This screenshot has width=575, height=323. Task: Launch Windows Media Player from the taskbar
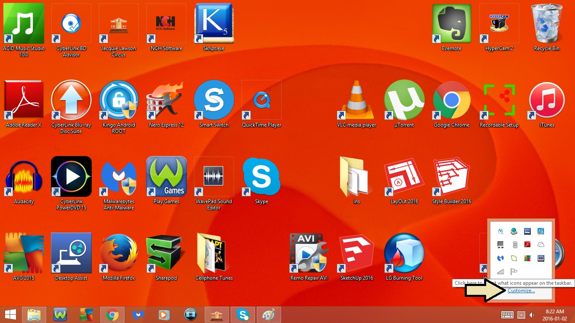coord(165,315)
